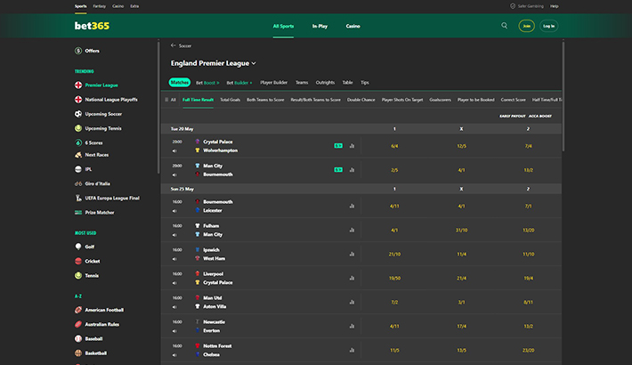Open Bet Builder section
The image size is (632, 365).
239,83
